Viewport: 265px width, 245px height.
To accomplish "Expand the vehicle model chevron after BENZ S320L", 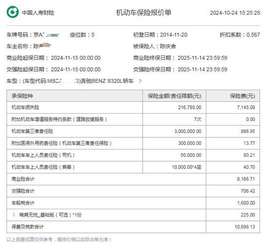I will [x=140, y=81].
